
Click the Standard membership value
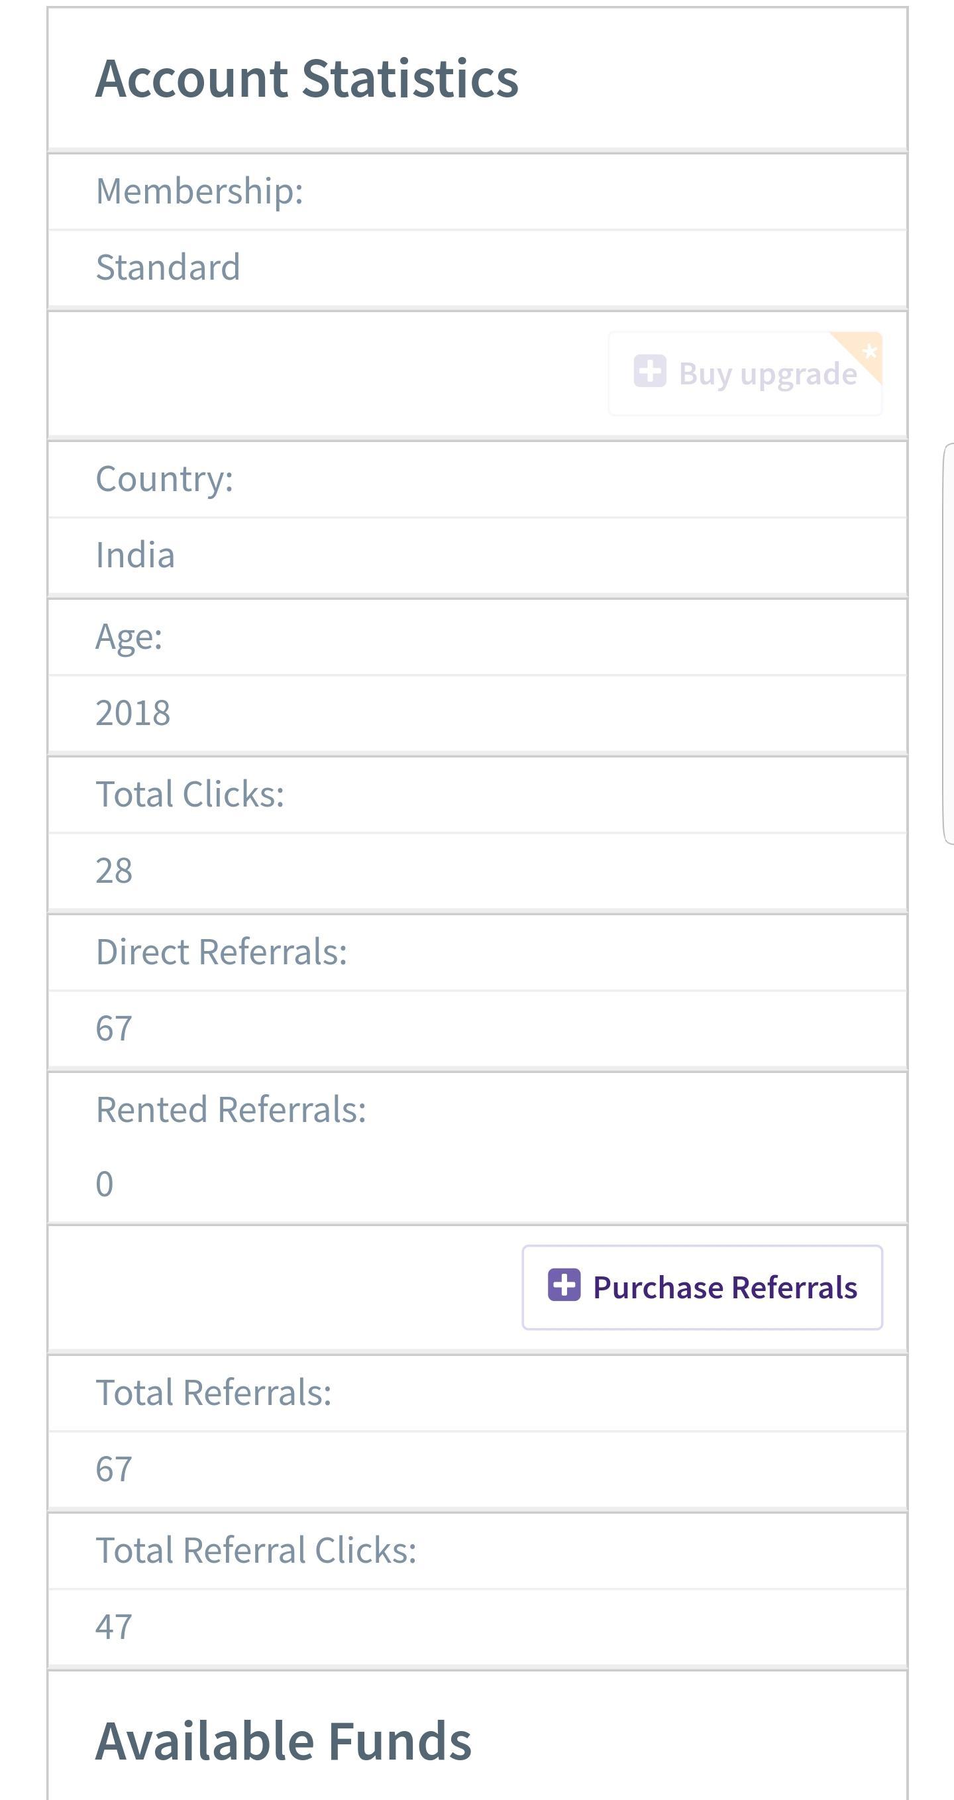(x=168, y=267)
